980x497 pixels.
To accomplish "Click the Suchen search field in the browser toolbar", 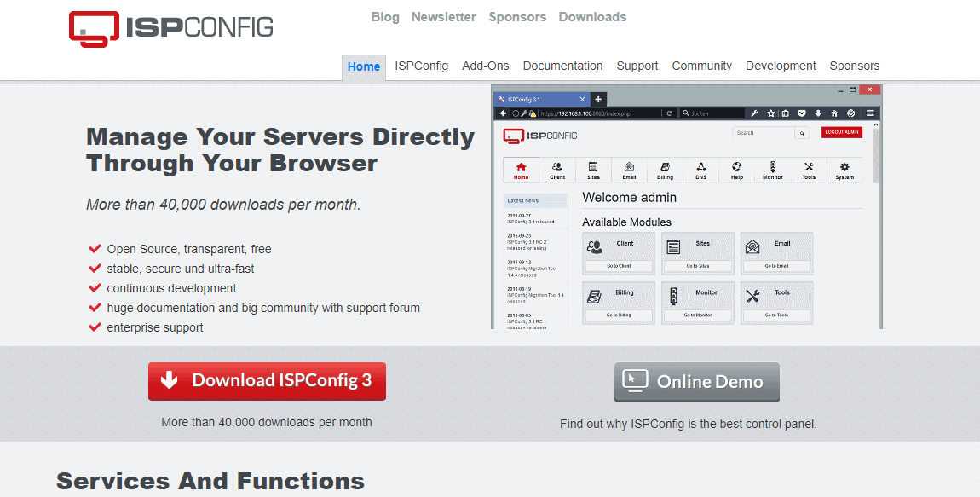I will pos(712,113).
